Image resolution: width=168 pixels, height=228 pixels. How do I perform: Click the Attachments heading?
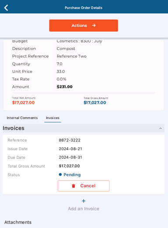point(18,222)
